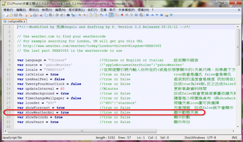Click the Open file folder icon
The width and height of the screenshot is (243, 142).
11,15
